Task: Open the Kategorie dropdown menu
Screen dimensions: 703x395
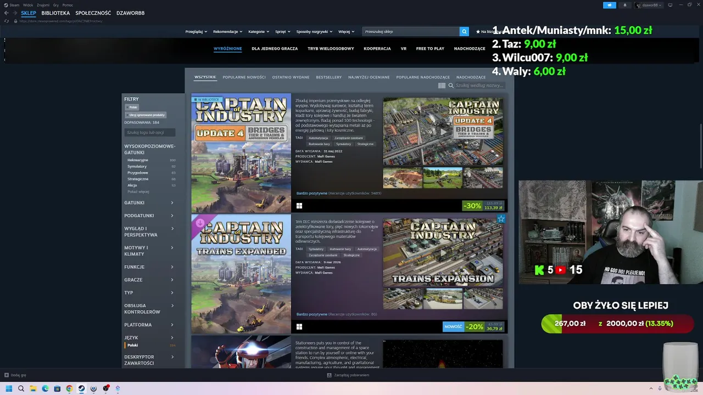Action: [x=259, y=31]
